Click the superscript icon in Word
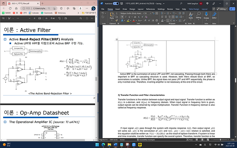The image size is (237, 148). tap(143, 17)
